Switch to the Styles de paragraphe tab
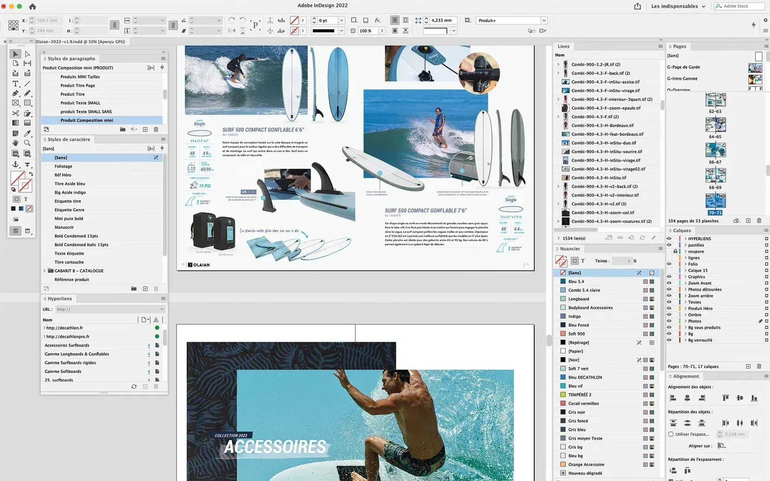Image resolution: width=770 pixels, height=481 pixels. click(x=71, y=59)
